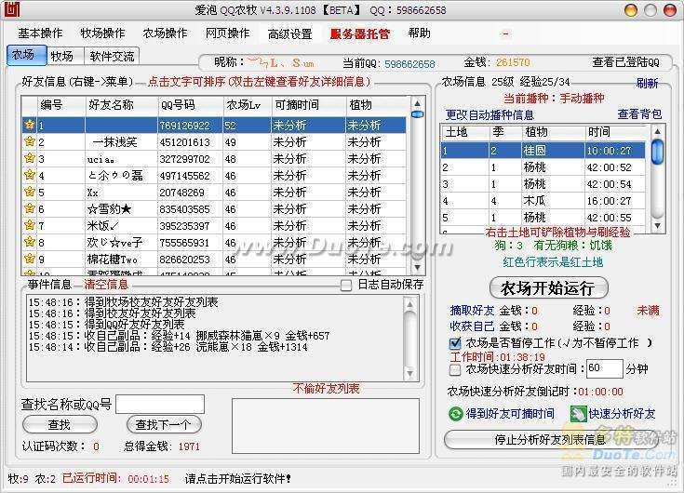Viewport: 684px width, 493px height.
Task: Click 查看已登陆QQ link
Action: click(625, 62)
